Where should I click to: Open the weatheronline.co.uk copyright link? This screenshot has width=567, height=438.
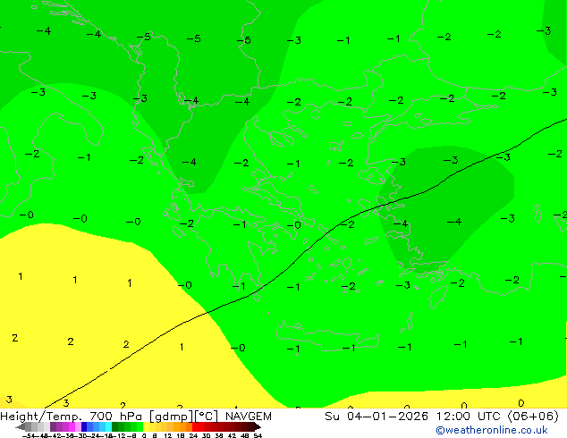pyautogui.click(x=491, y=430)
